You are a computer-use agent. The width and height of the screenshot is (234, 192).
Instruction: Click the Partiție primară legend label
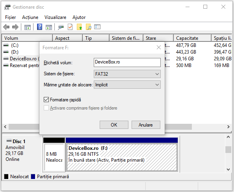pyautogui.click(x=53, y=177)
